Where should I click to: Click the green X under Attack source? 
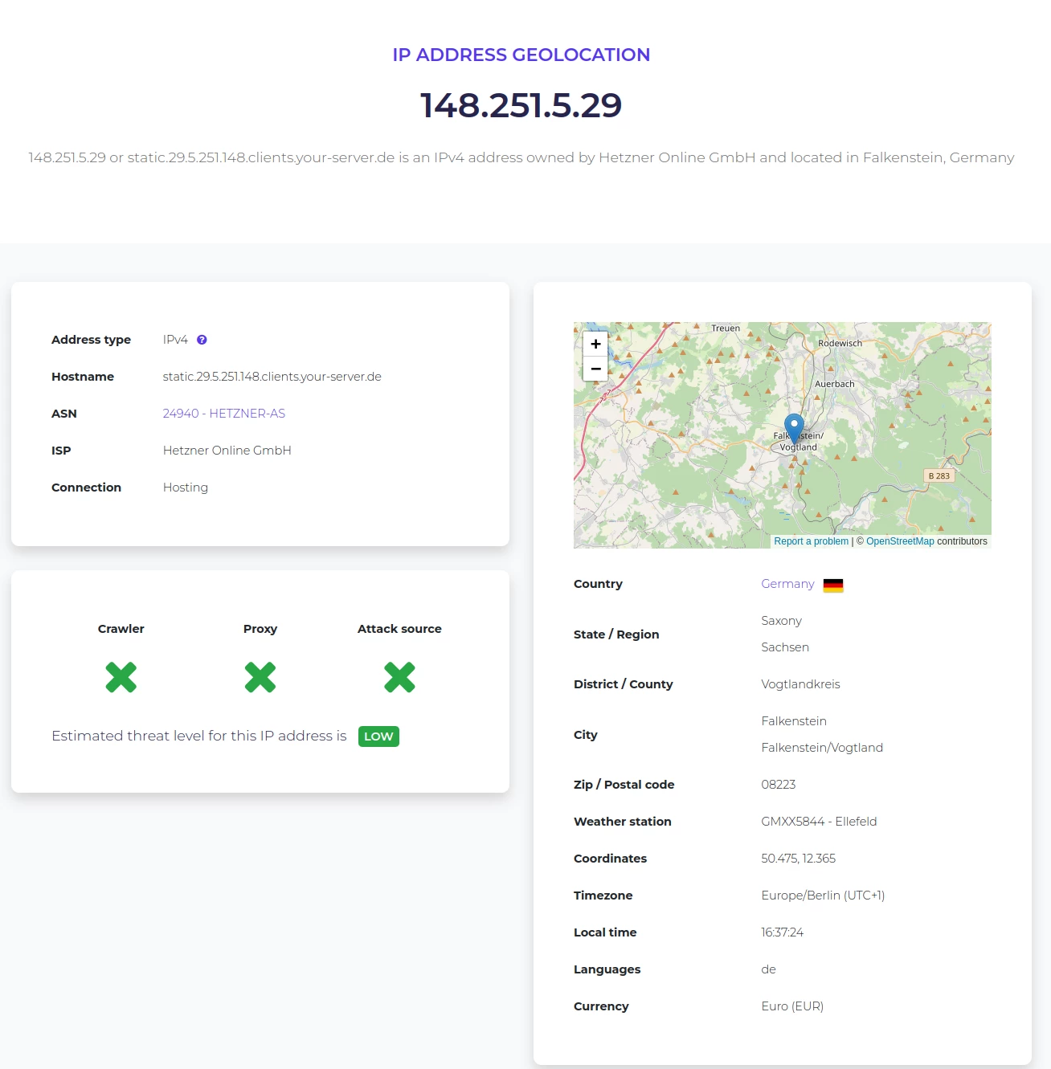tap(399, 677)
